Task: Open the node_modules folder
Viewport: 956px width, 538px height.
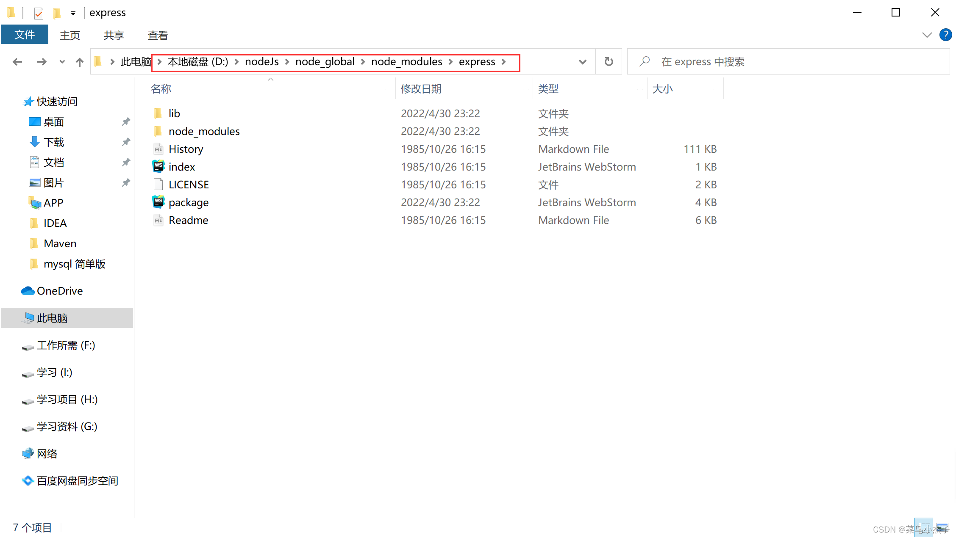Action: 205,131
